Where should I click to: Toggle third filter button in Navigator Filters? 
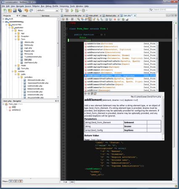21,181
